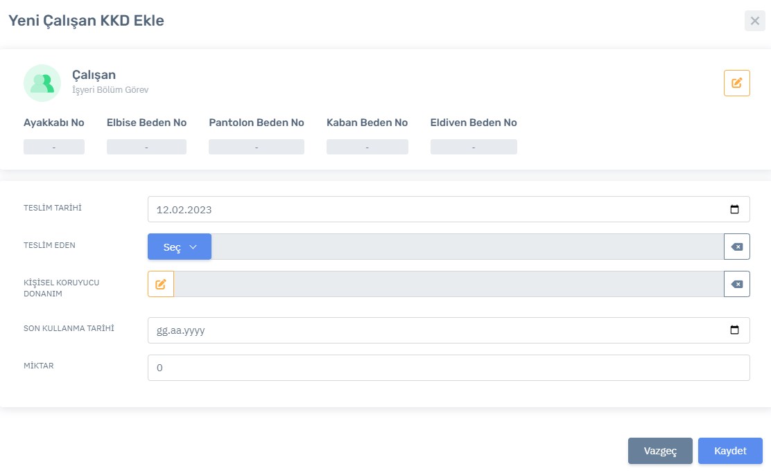The width and height of the screenshot is (771, 473).
Task: Expand the Seç dropdown for Teslim Eden
Action: tap(180, 247)
